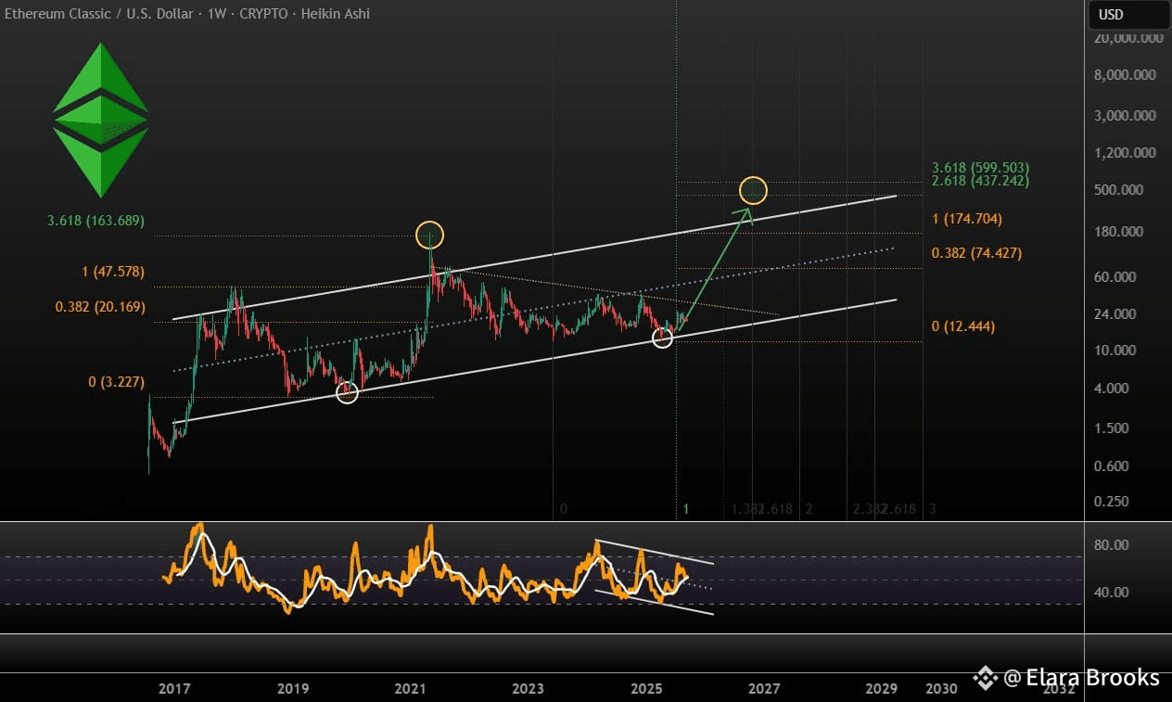This screenshot has width=1172, height=702.
Task: Click the Elara Brooks author name
Action: tap(1092, 678)
